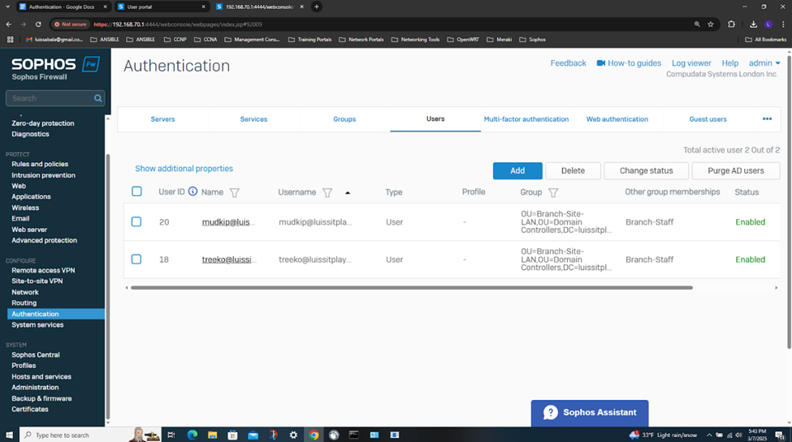Screen dimensions: 792x442
Task: Open Chrome profile avatar
Action: (768, 24)
